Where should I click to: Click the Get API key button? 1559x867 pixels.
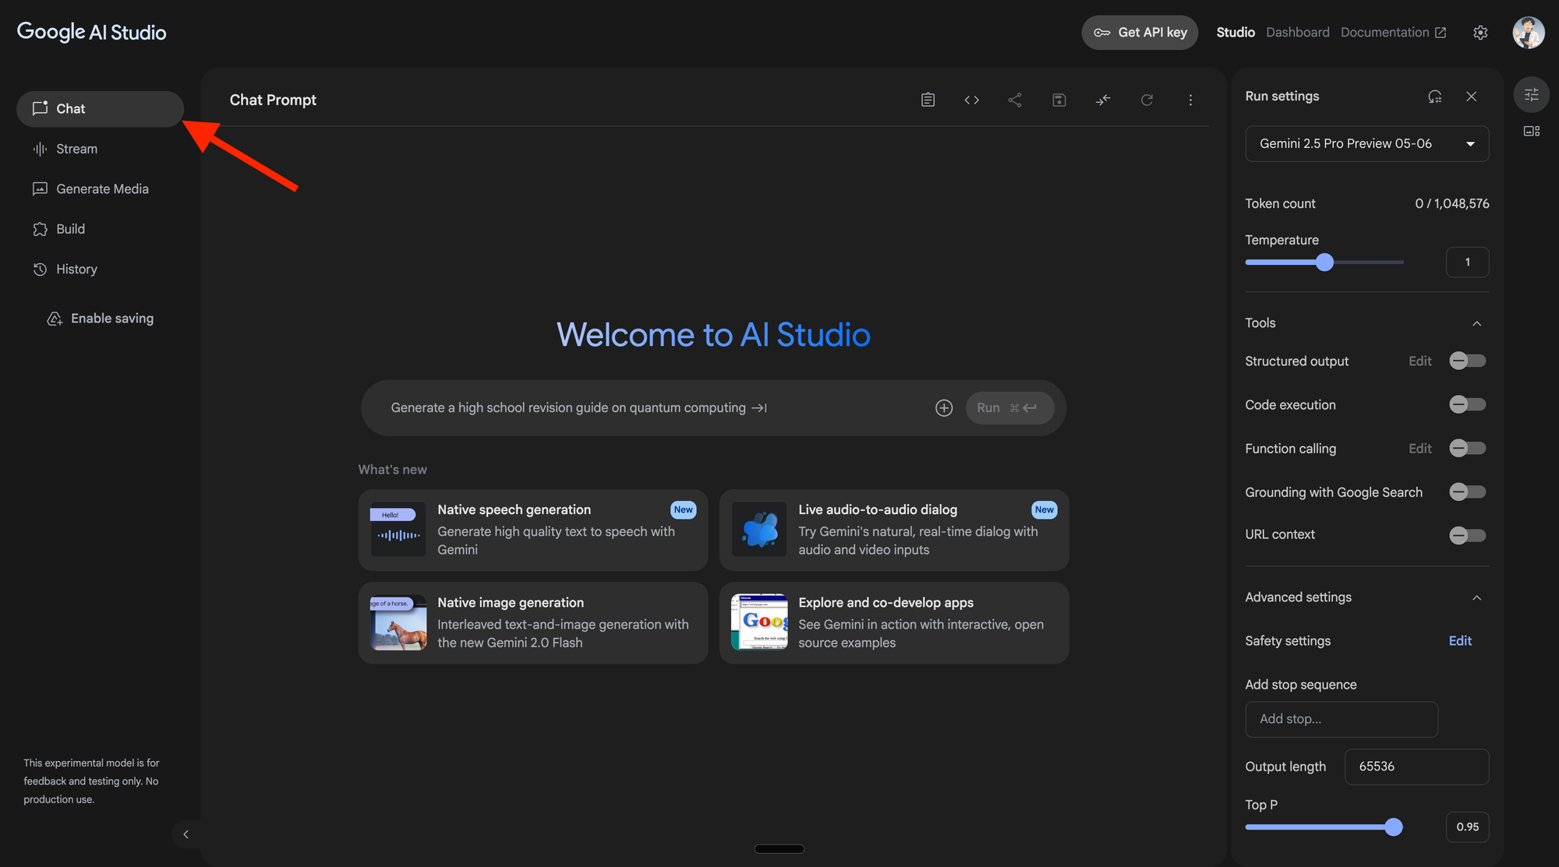coord(1140,33)
